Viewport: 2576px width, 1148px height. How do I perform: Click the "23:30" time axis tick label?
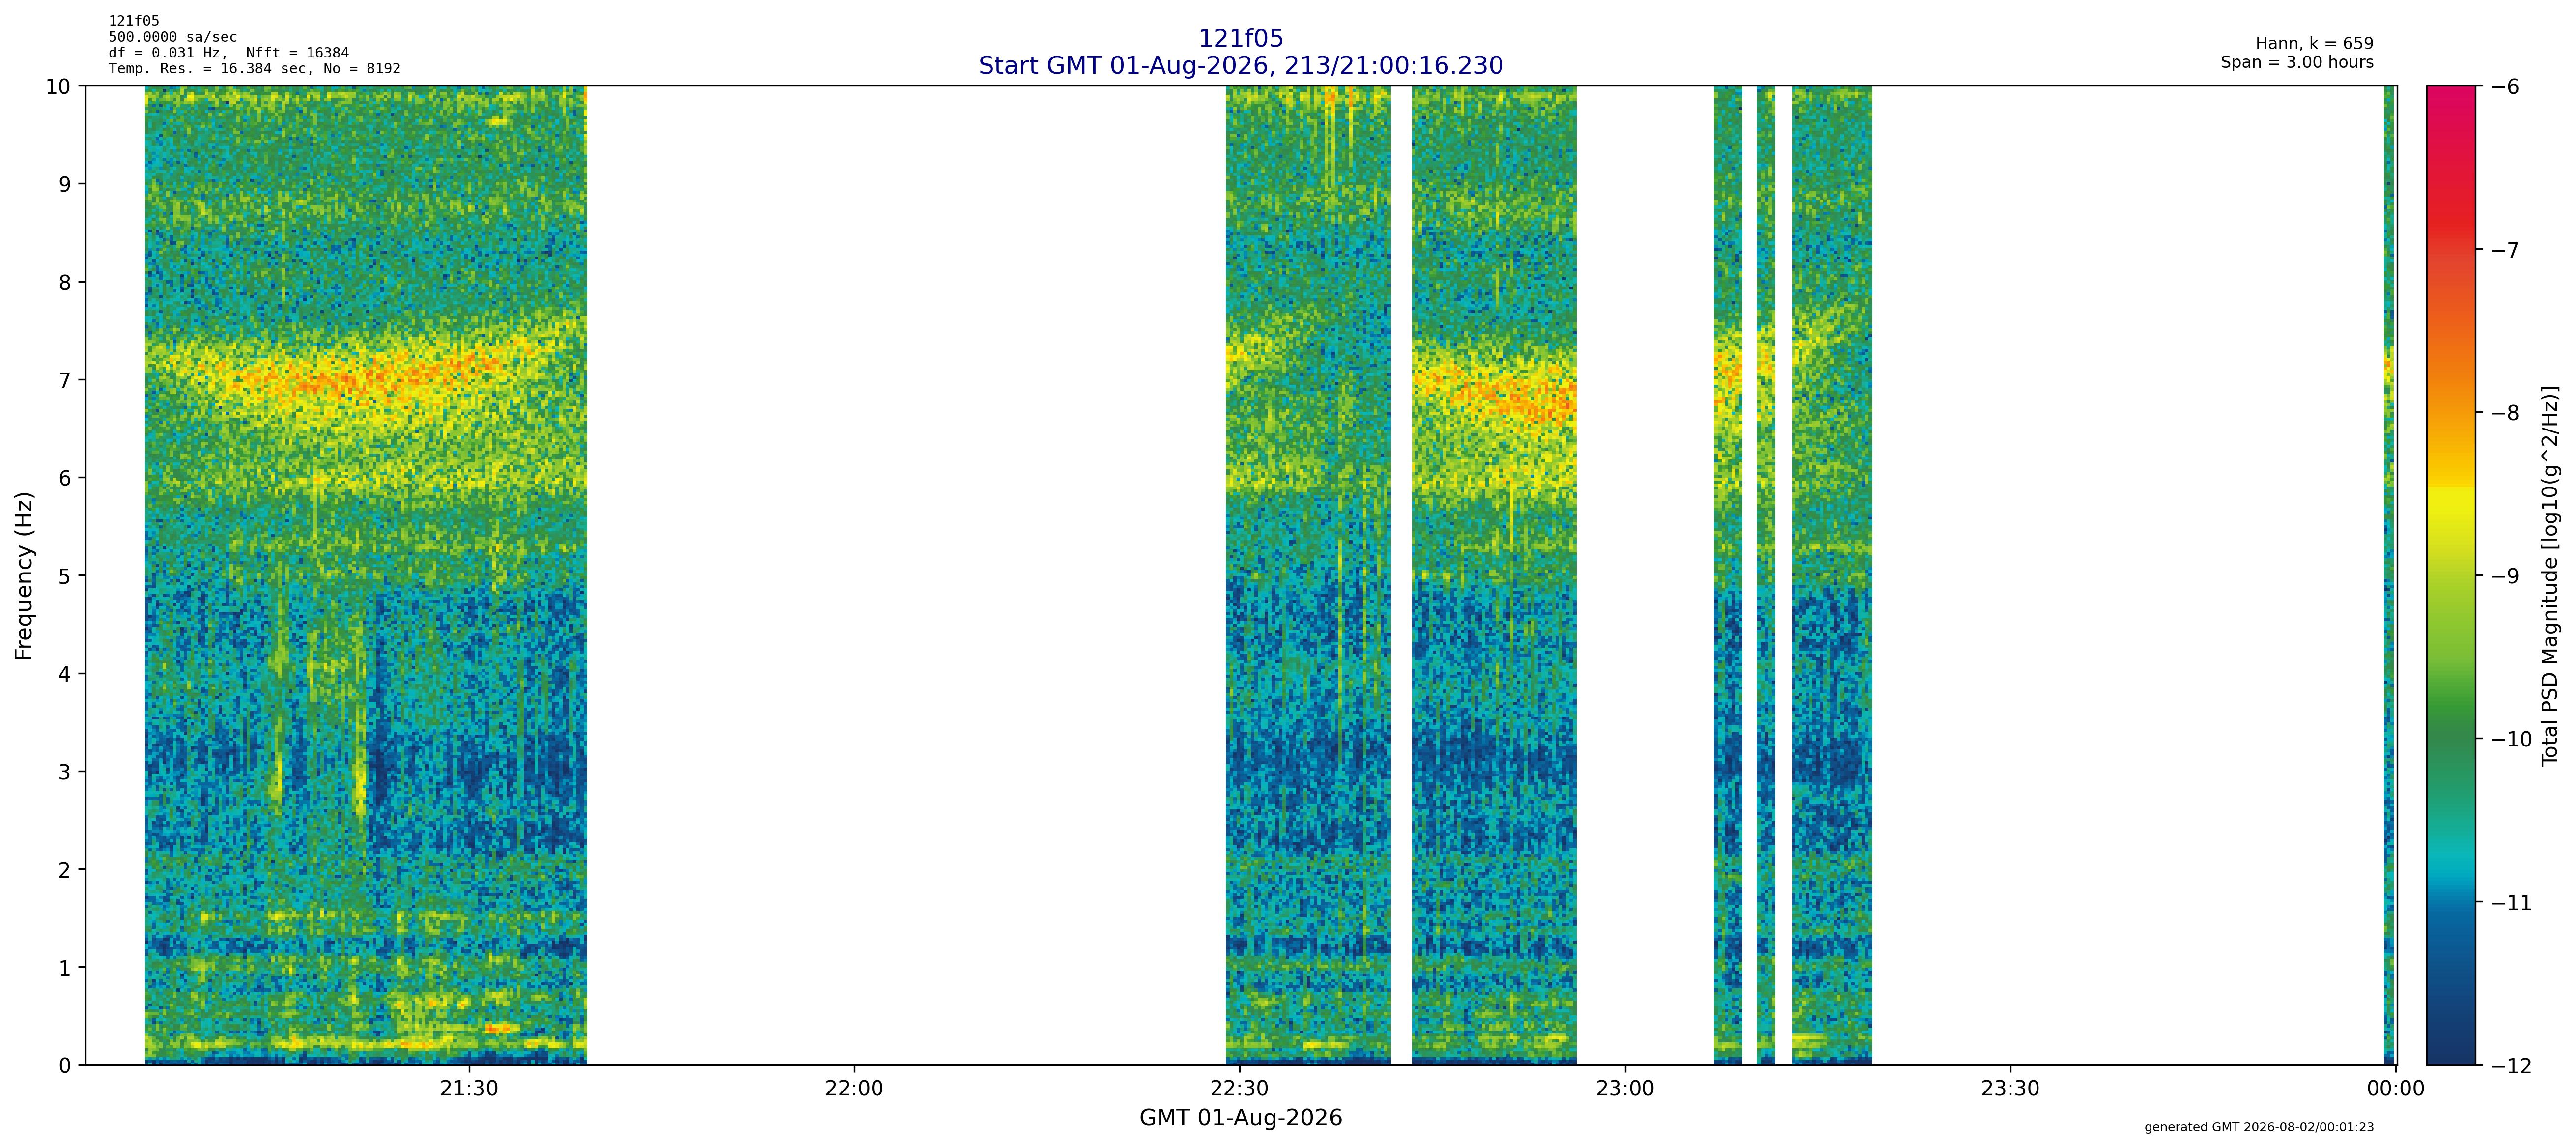click(2010, 1088)
